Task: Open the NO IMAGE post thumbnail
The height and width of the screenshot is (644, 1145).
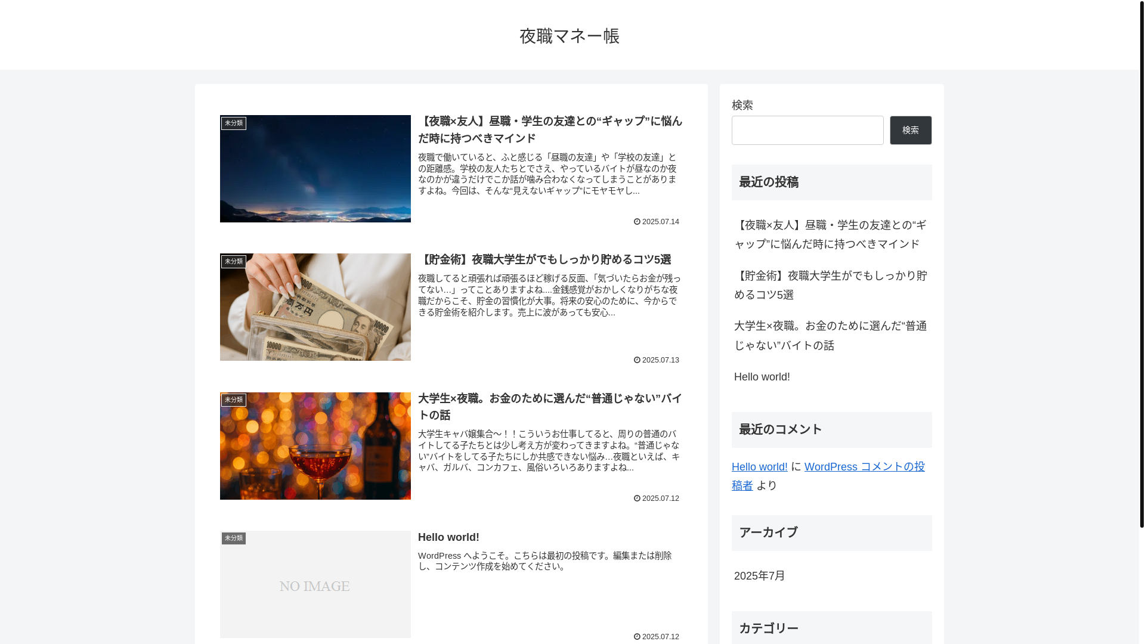Action: (315, 584)
